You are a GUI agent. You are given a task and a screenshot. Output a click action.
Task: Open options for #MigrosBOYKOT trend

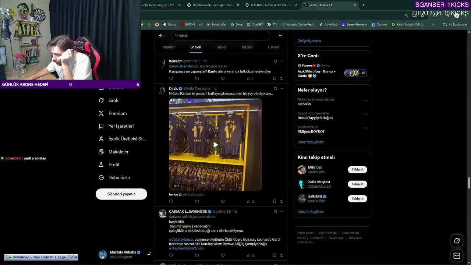[365, 128]
